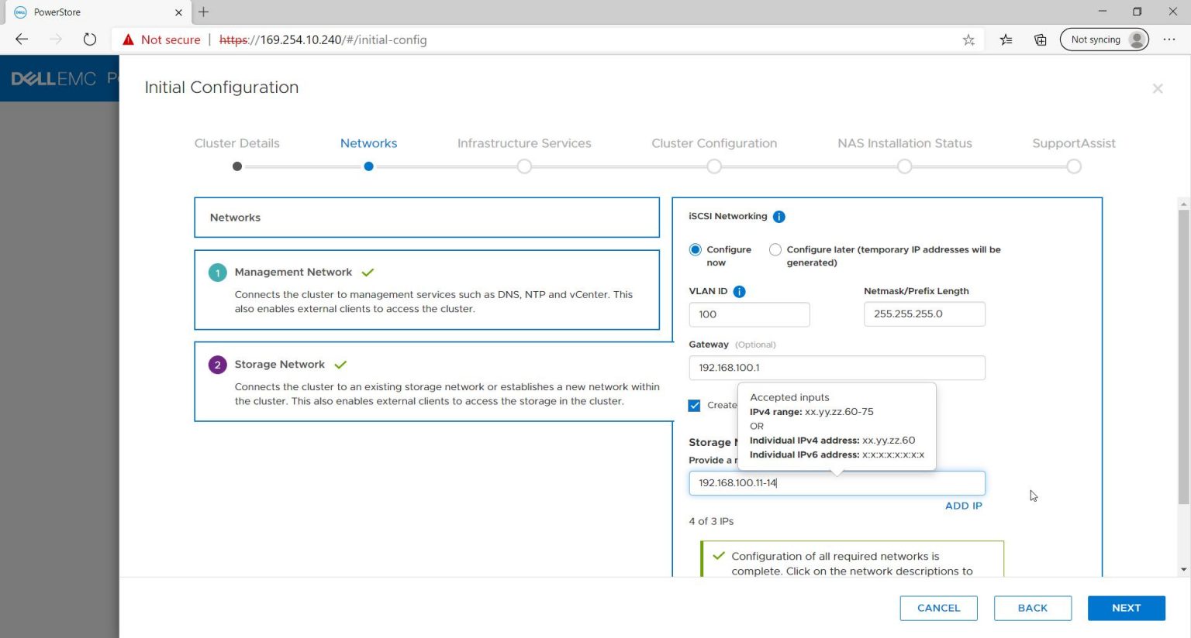Click the browser refresh icon
Screen dimensions: 1191x638
[89, 39]
